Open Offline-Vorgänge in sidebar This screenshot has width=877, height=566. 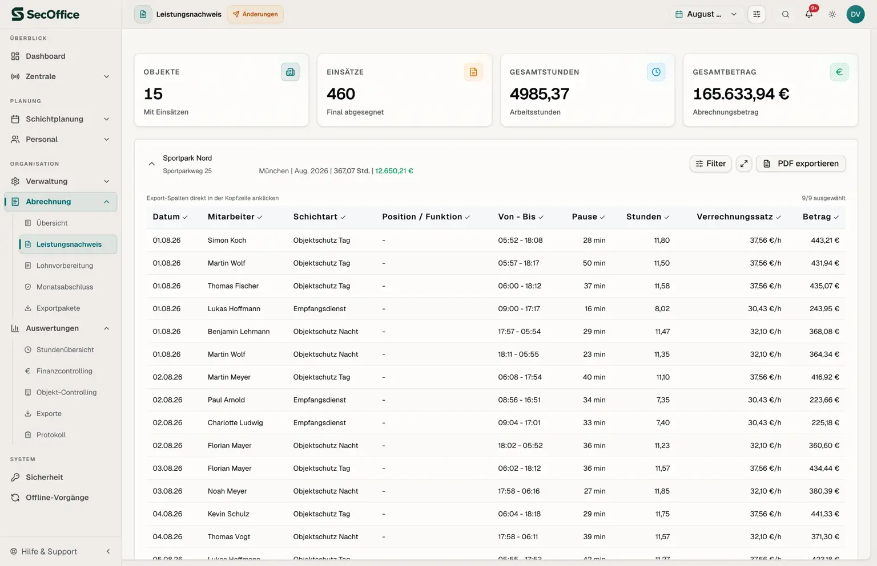pyautogui.click(x=61, y=498)
